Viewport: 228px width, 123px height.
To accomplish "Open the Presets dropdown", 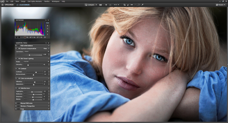I will [x=221, y=5].
